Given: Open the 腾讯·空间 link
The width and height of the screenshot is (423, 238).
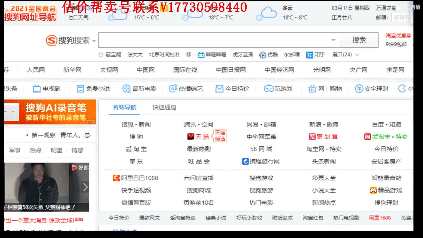Looking at the screenshot, I should (x=199, y=124).
